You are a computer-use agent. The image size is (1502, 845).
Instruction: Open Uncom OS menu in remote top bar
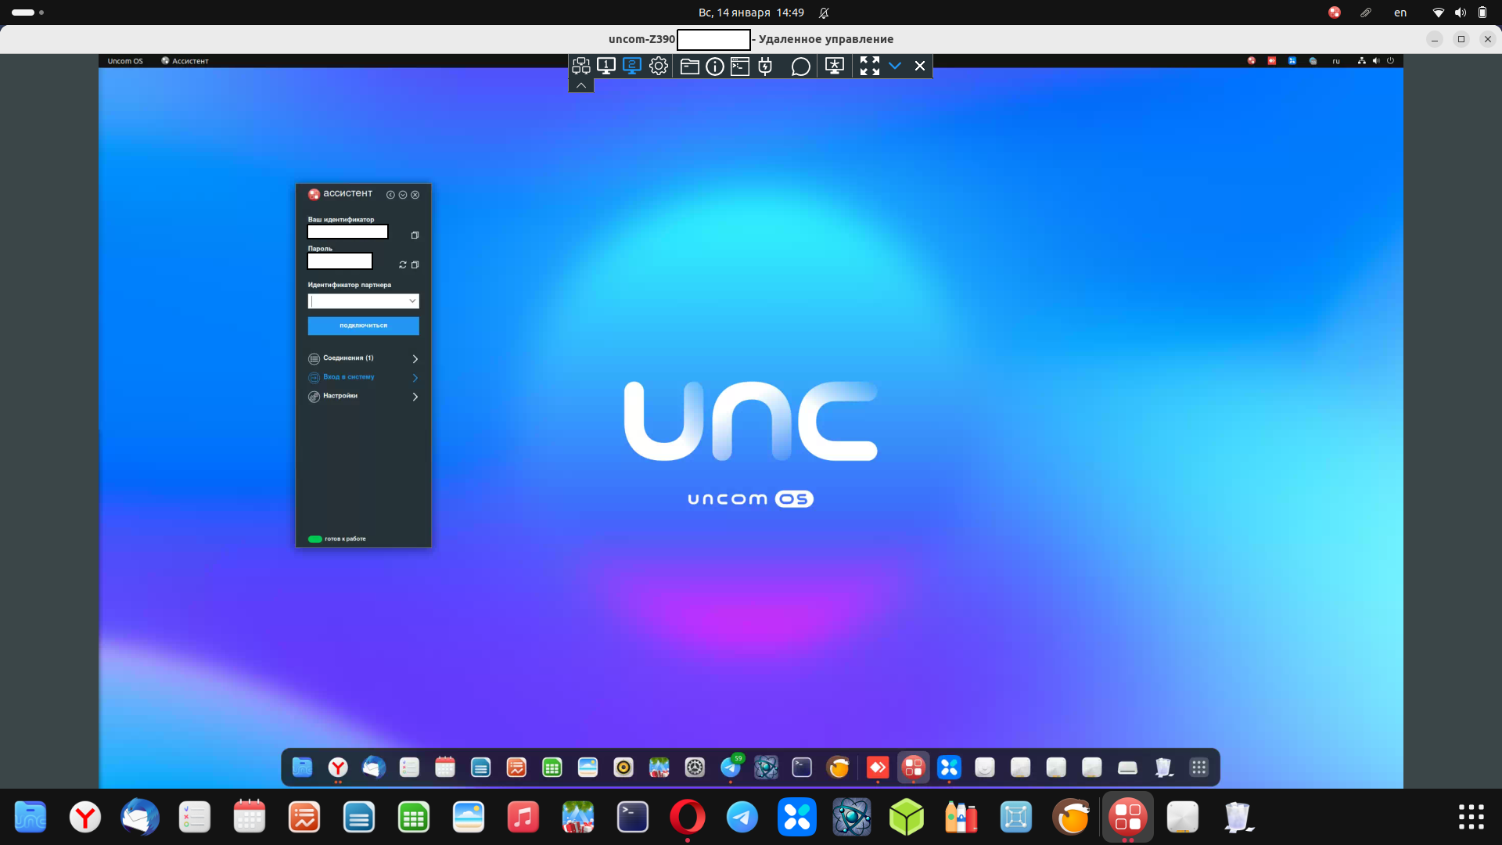pyautogui.click(x=125, y=61)
